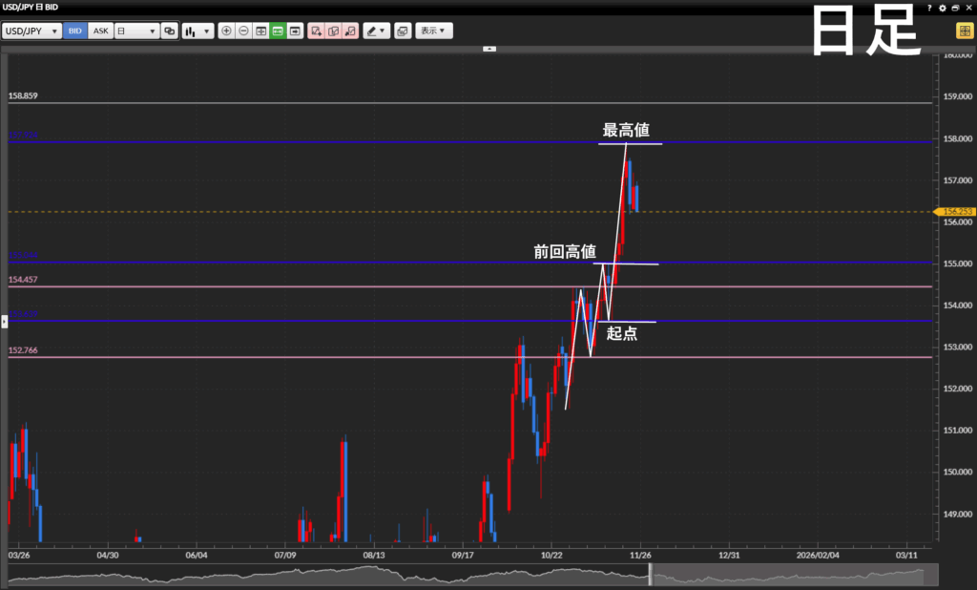The width and height of the screenshot is (977, 590).
Task: Open the 表示 display menu
Action: [x=434, y=31]
